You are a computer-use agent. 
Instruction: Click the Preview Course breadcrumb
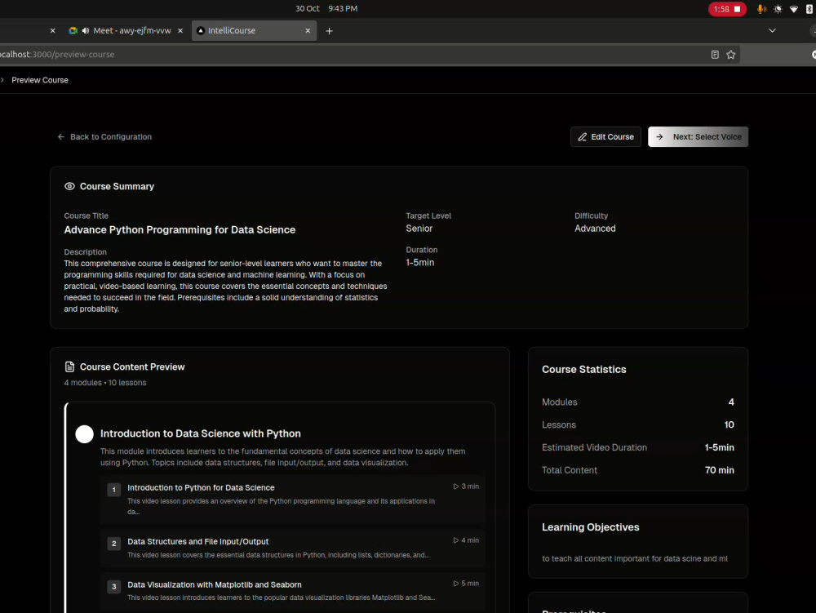click(39, 80)
